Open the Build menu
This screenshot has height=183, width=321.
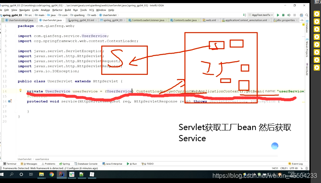(68, 10)
